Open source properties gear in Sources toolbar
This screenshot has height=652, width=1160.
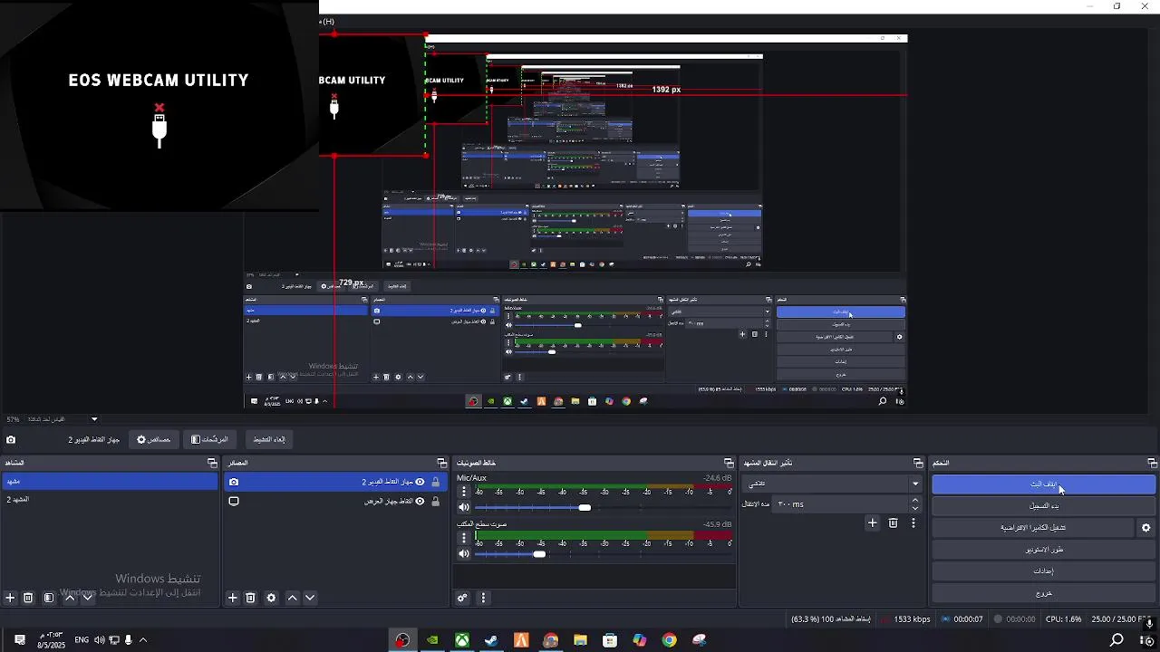coord(271,598)
